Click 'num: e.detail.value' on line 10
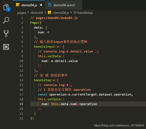This screenshot has height=129, width=146. coord(60,61)
